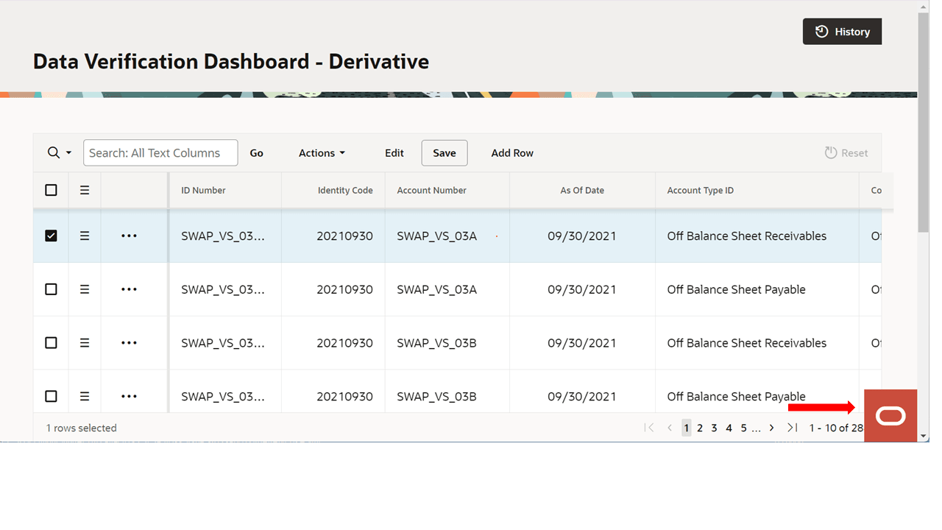Screen dimensions: 942x530
Task: Click the ellipsis in pagination to jump pages
Action: [756, 427]
